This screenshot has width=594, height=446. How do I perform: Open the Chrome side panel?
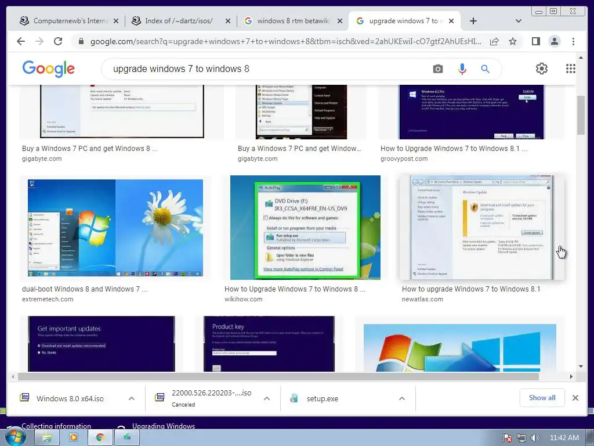(535, 41)
